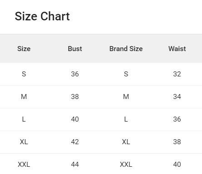Select bust value 38
The width and height of the screenshot is (202, 174).
point(75,97)
